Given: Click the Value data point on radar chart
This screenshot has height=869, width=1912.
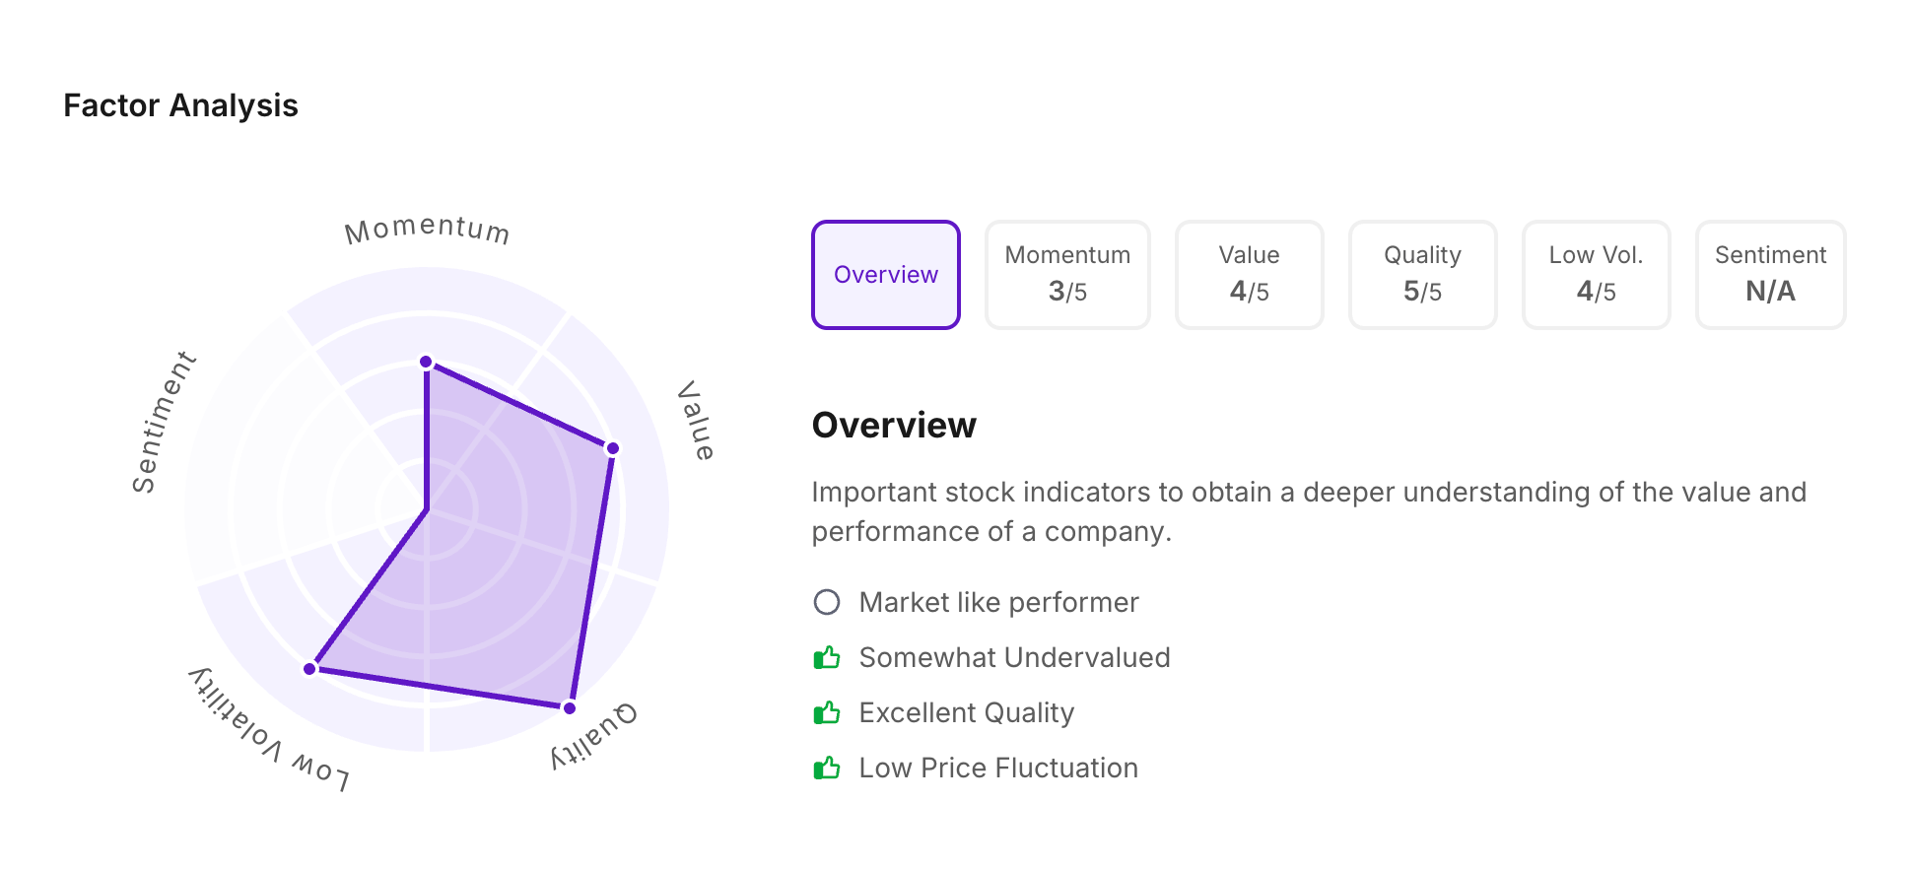Looking at the screenshot, I should pos(612,448).
